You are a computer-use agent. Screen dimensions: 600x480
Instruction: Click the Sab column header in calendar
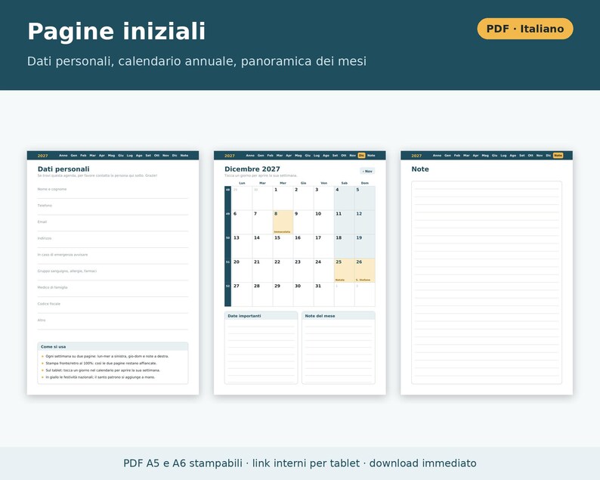click(x=344, y=183)
